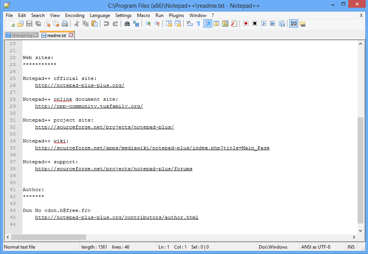Open the Run menu

click(x=159, y=15)
